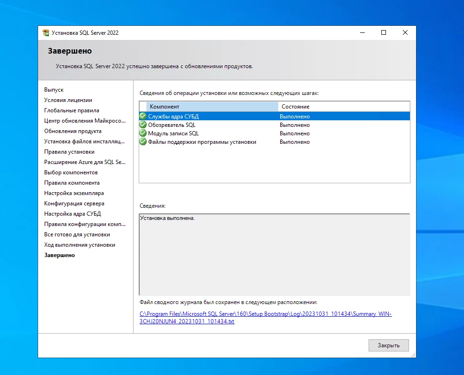
Task: Click green checkmark next to Обозреватель SQL
Action: [143, 125]
